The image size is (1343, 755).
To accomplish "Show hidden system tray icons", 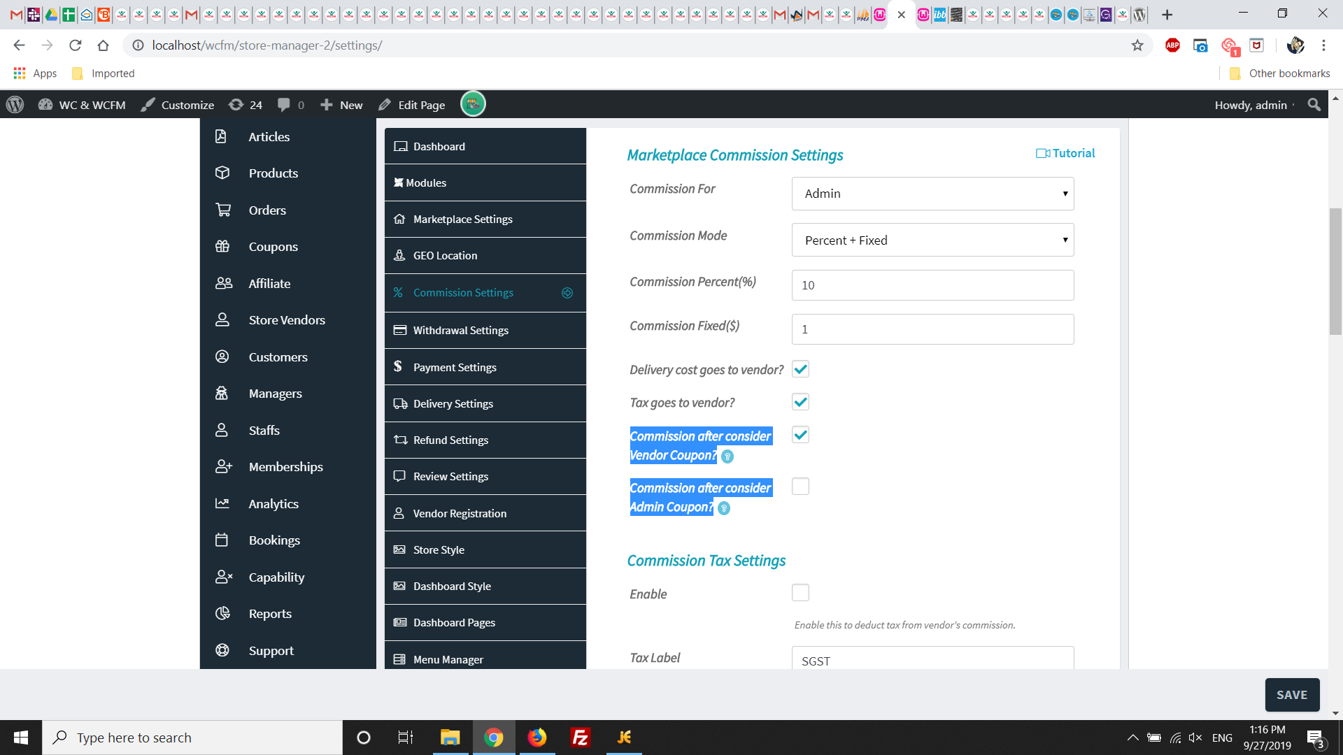I will [1132, 738].
